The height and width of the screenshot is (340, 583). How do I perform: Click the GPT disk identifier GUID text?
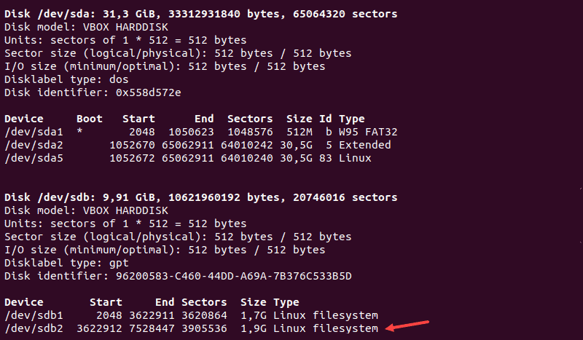[233, 276]
